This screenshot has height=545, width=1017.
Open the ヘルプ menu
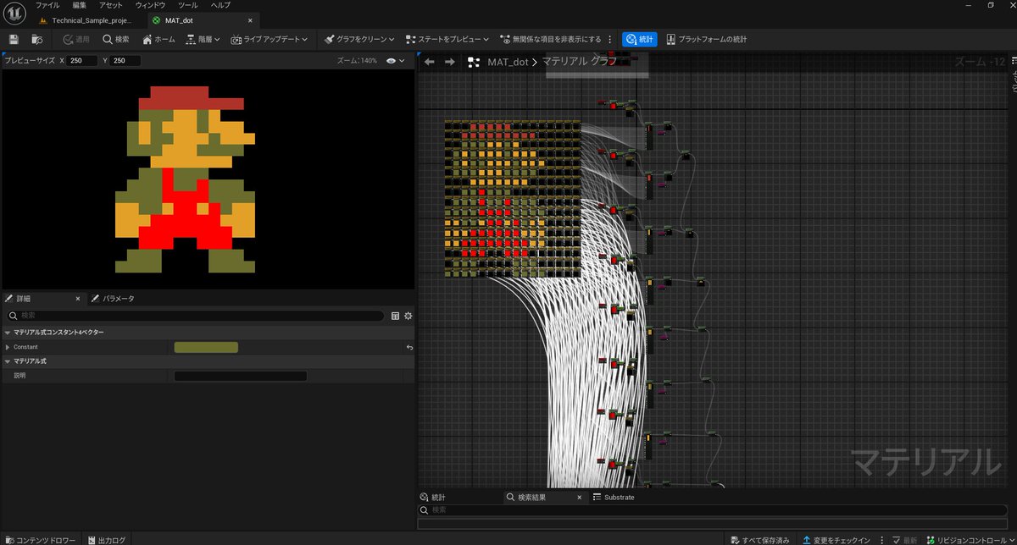coord(220,5)
